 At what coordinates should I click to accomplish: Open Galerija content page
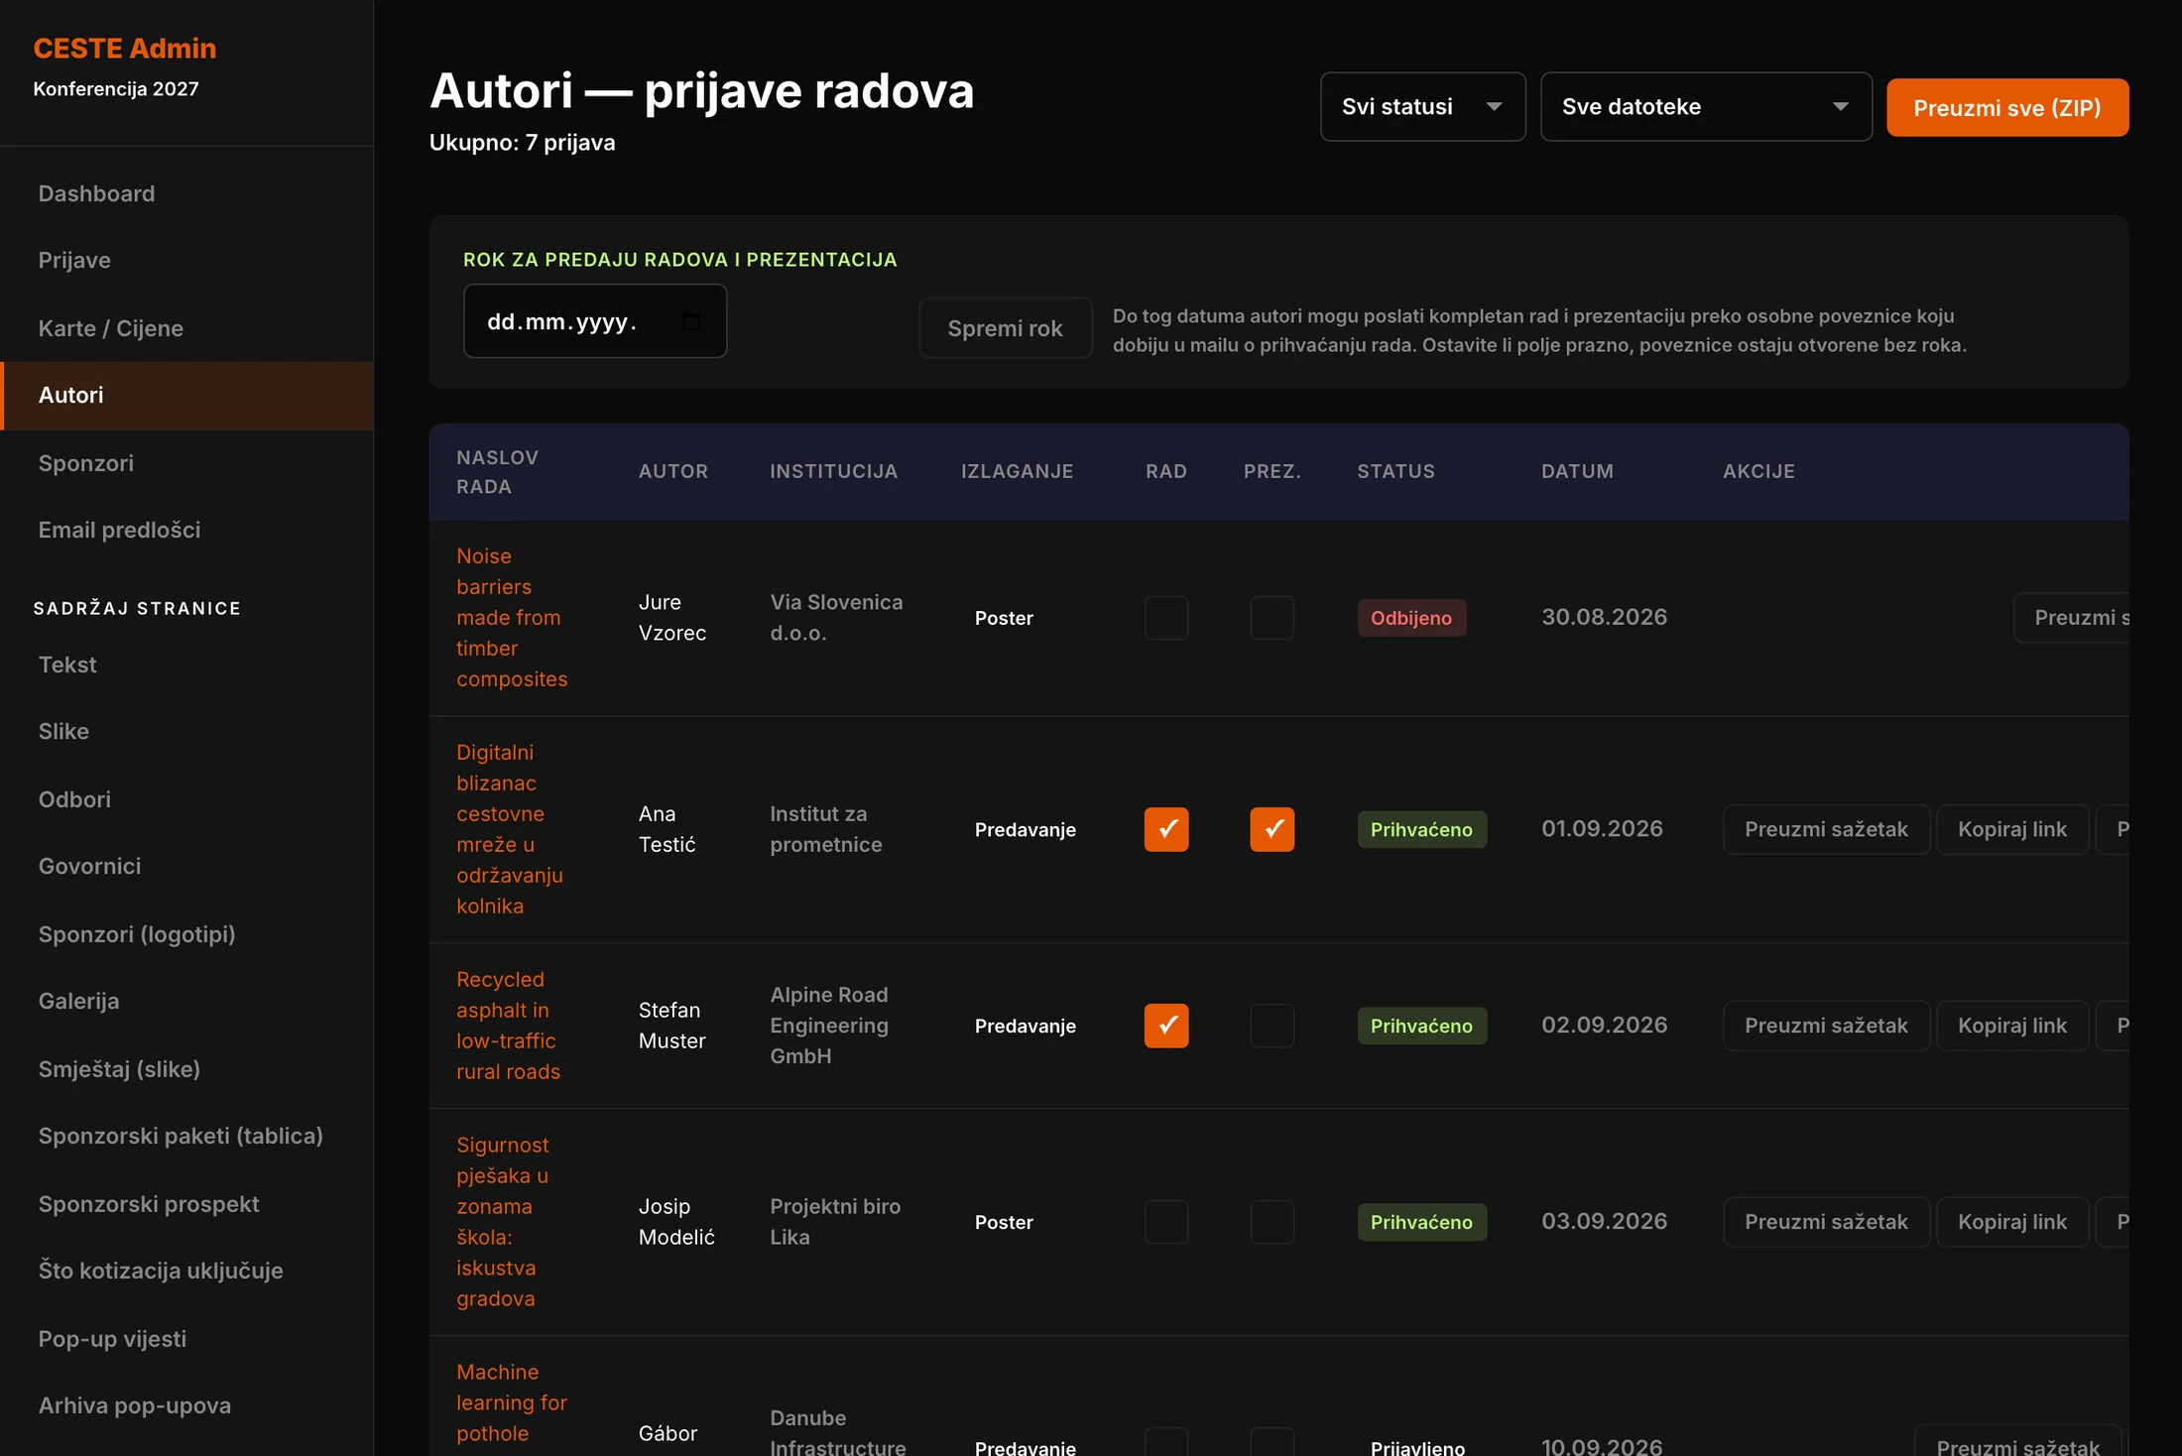(x=186, y=1001)
